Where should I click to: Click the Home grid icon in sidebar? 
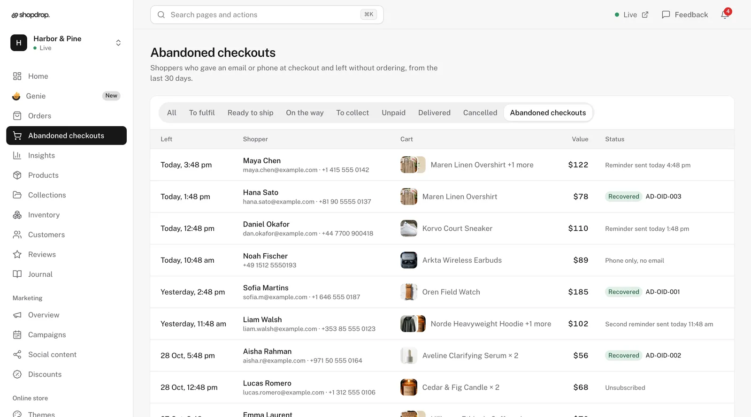click(x=17, y=76)
